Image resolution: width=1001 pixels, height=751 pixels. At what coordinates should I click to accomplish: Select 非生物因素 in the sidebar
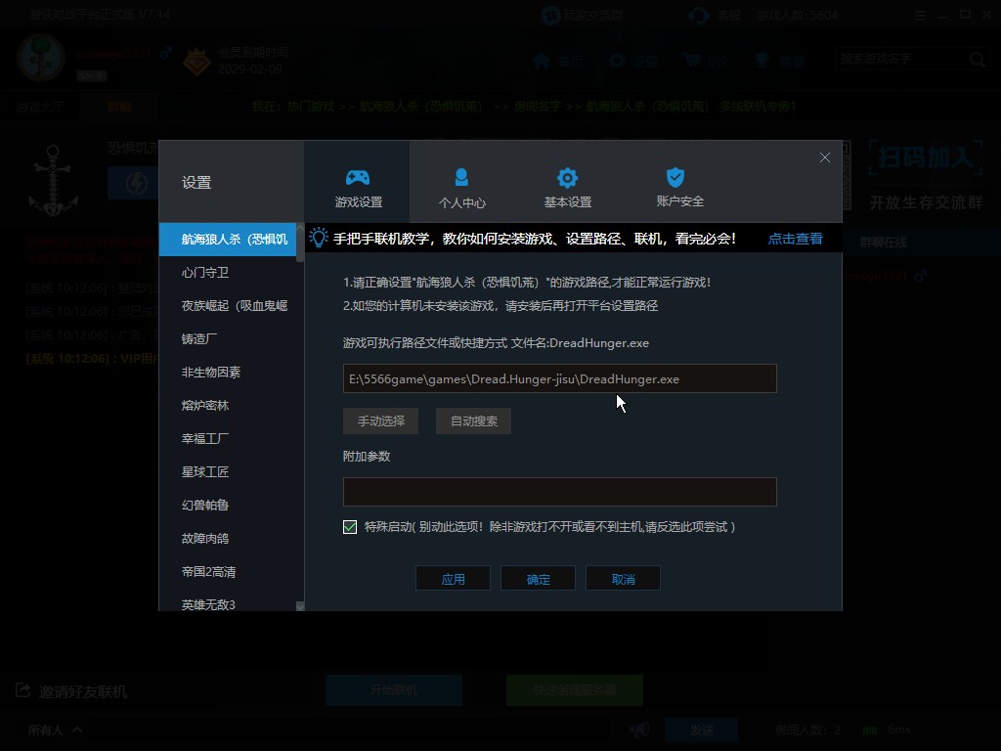(x=228, y=373)
